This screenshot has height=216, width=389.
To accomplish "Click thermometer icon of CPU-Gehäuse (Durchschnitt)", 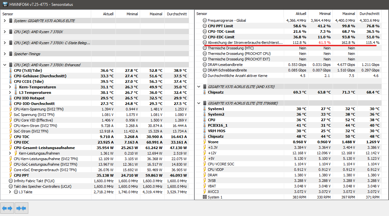I will 11,76.
